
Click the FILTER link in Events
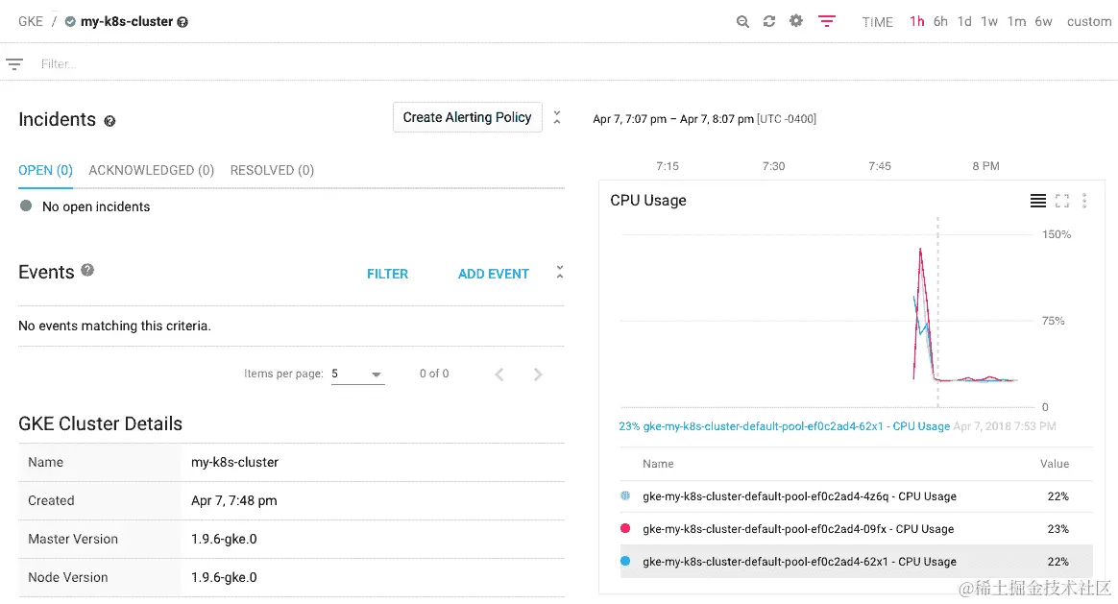pyautogui.click(x=387, y=274)
